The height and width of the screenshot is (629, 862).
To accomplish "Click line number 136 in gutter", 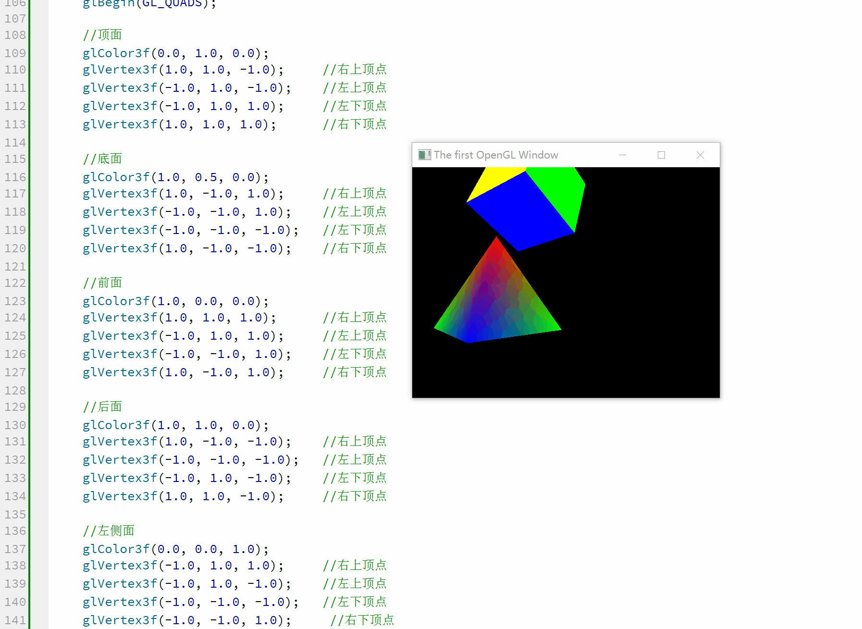I will coord(15,531).
